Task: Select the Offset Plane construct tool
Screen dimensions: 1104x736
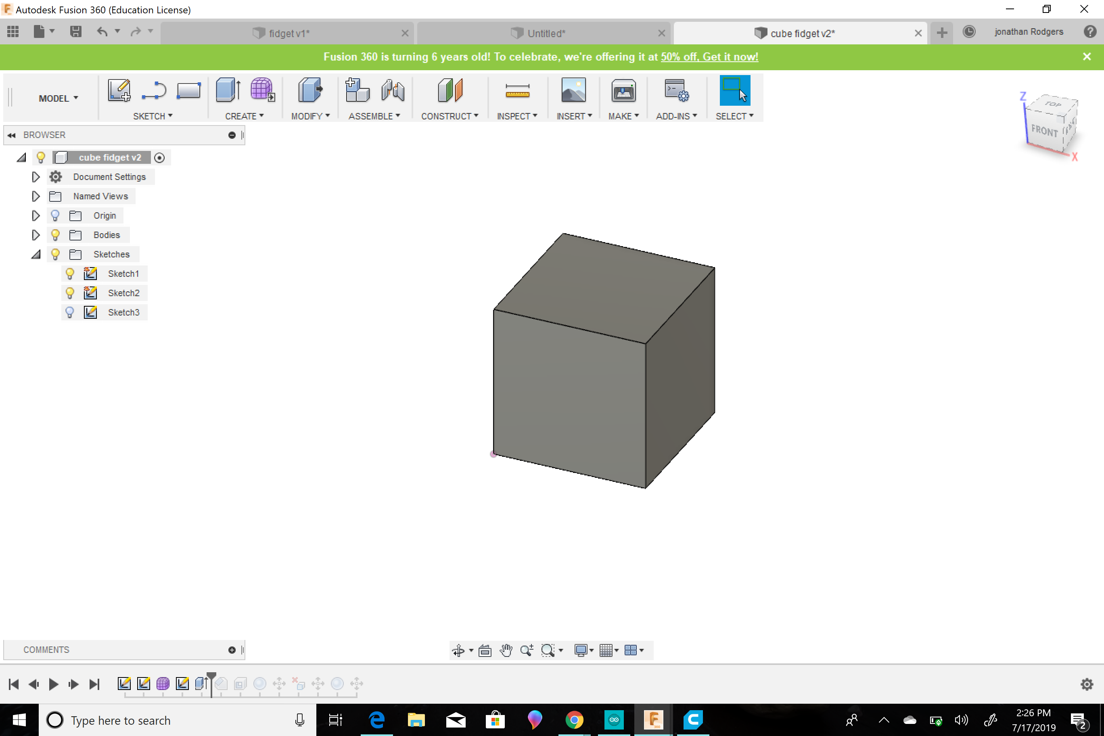Action: point(450,90)
